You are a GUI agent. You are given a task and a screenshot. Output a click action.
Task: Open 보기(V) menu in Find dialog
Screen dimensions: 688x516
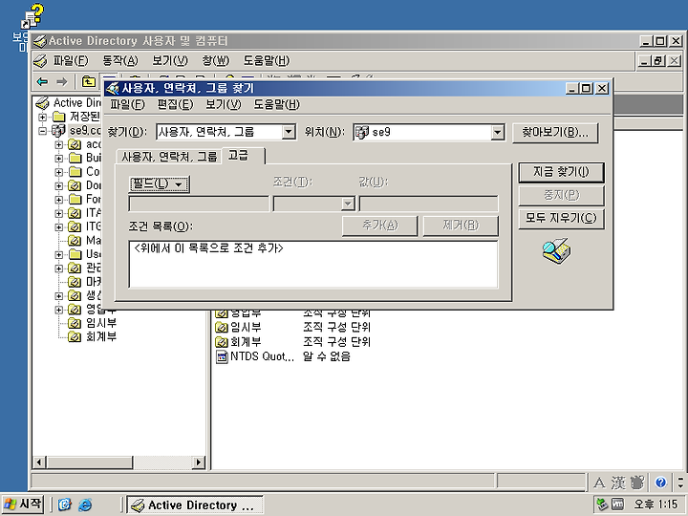tap(223, 104)
